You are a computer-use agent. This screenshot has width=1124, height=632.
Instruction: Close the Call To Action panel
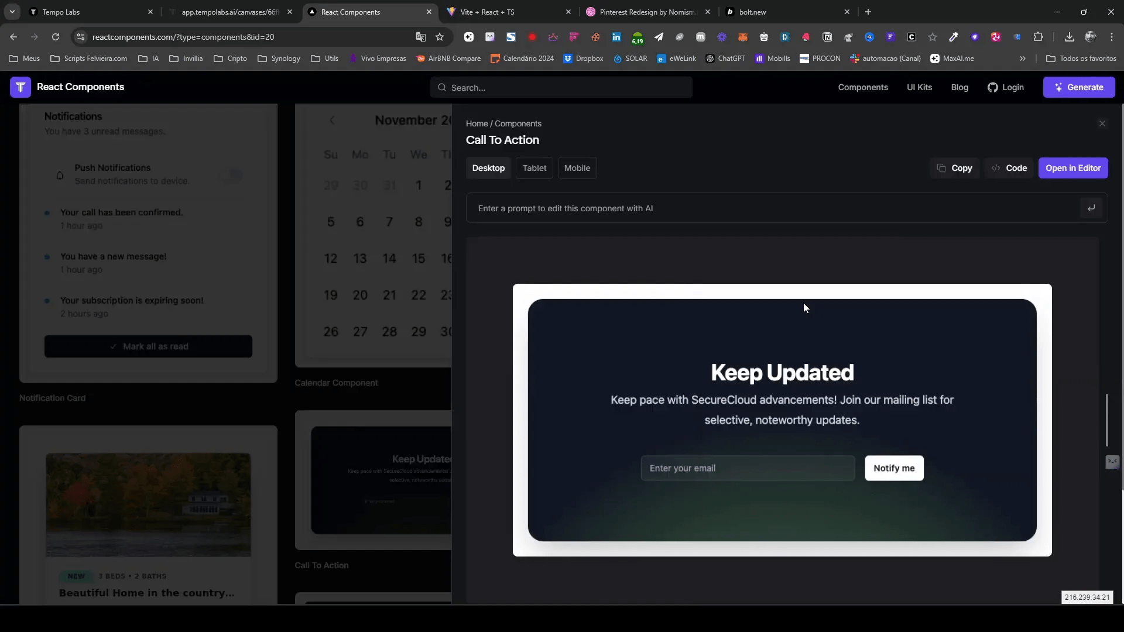point(1102,123)
